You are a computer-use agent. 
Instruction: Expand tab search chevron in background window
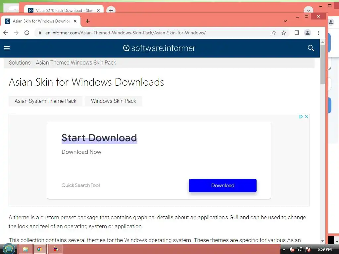pos(309,10)
